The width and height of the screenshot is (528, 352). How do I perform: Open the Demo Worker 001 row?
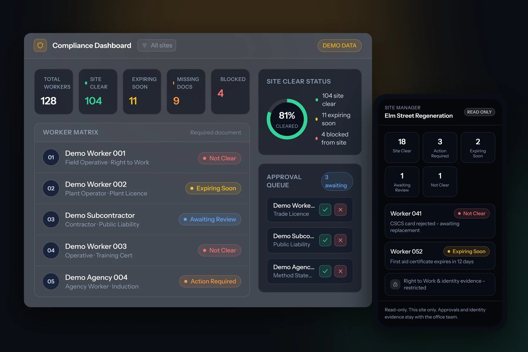point(142,158)
